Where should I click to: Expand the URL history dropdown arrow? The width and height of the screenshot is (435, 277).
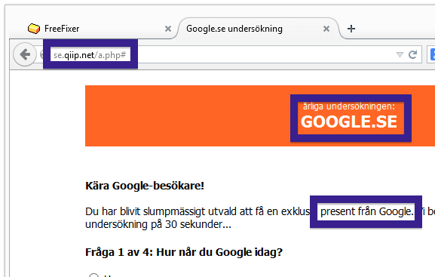(400, 55)
